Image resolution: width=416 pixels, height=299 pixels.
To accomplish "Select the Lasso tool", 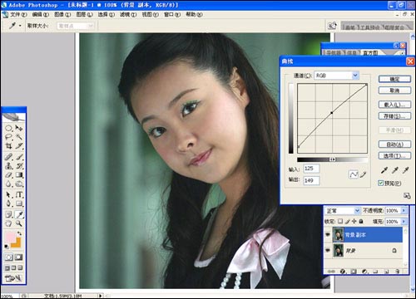I will pos(9,137).
